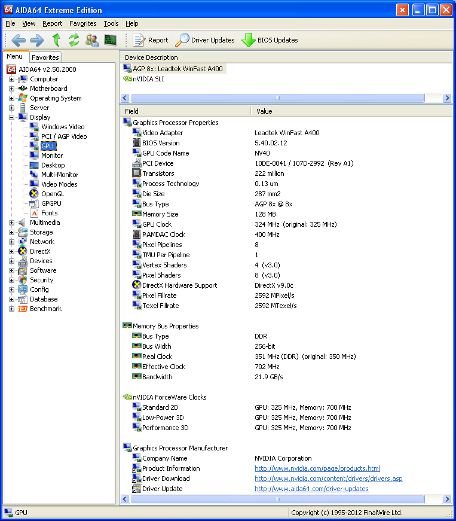Select AGP 8x: Leadtek WinFast A400 device
456x521 pixels.
[x=177, y=69]
